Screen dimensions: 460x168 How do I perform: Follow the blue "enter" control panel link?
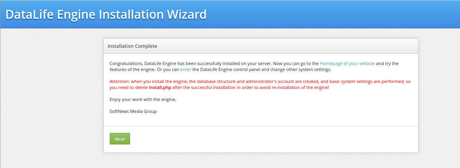[x=186, y=69]
